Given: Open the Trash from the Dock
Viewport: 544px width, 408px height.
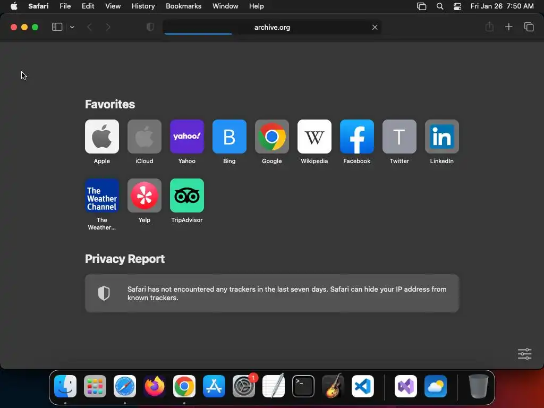Looking at the screenshot, I should (479, 386).
